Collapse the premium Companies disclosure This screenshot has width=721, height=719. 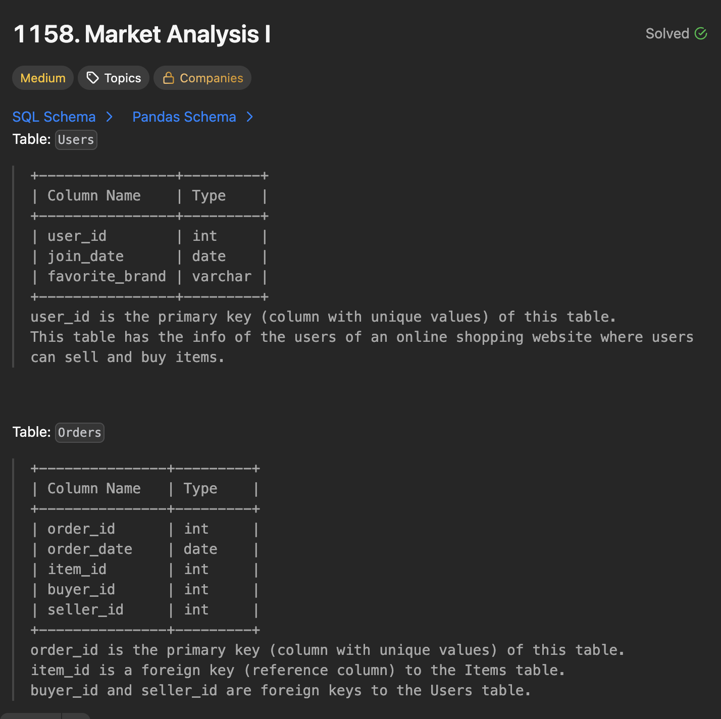pyautogui.click(x=202, y=78)
